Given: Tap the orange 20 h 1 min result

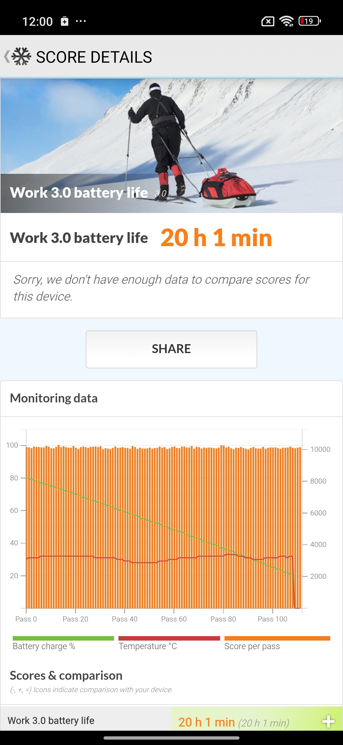Looking at the screenshot, I should 217,238.
